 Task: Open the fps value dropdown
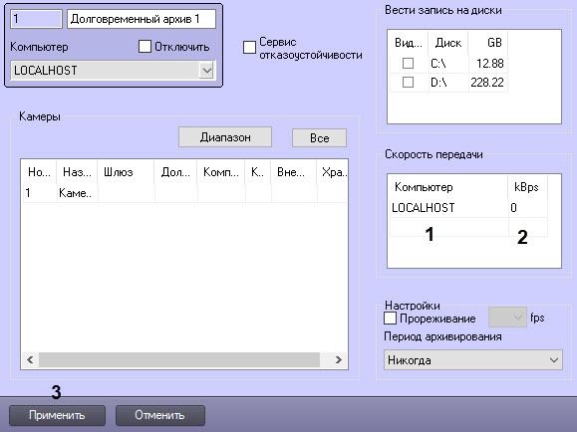[x=507, y=318]
